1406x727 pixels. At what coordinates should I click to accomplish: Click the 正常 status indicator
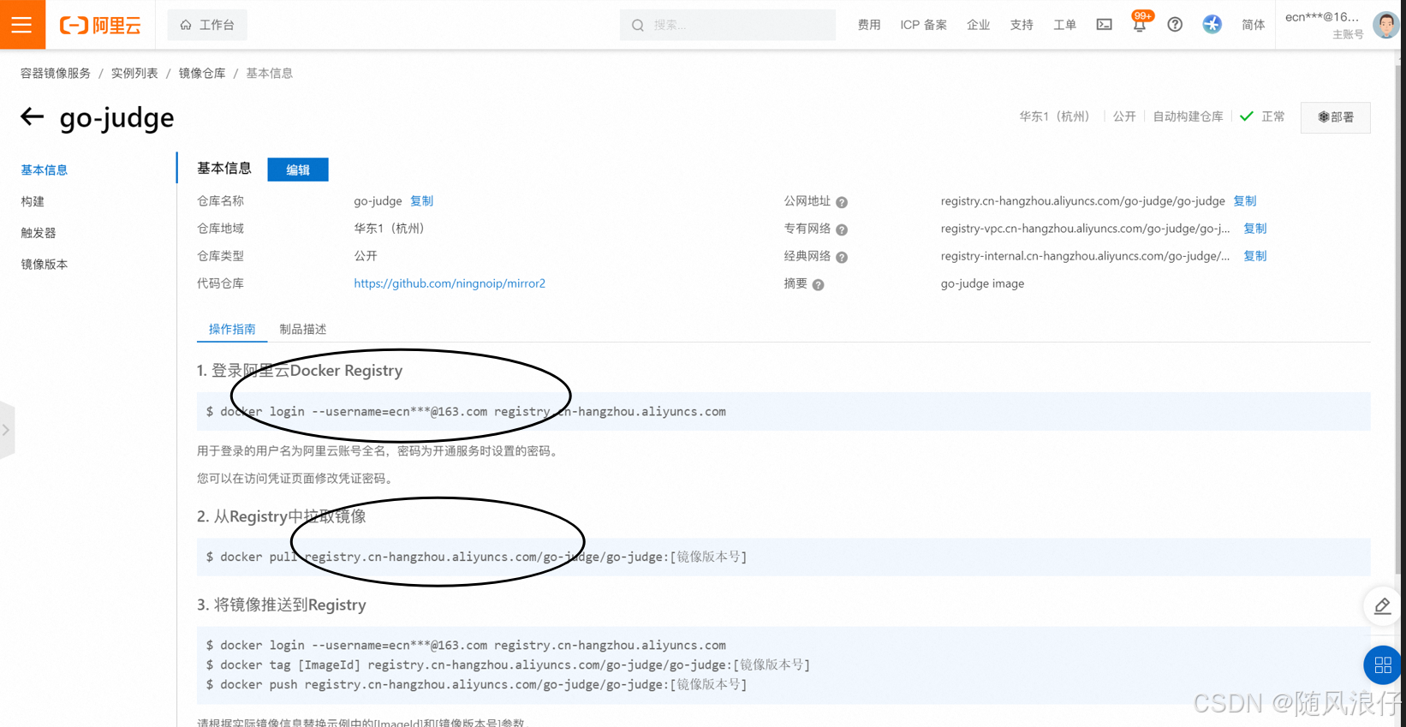tap(1262, 116)
